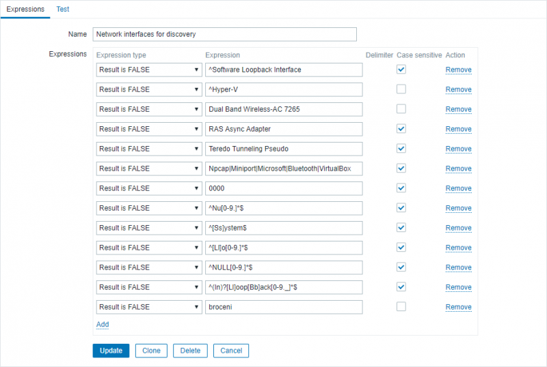The width and height of the screenshot is (547, 367).
Task: Clone this regular expression
Action: pos(151,351)
